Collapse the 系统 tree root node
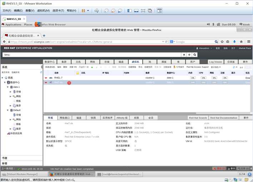The image size is (253, 182). pyautogui.click(x=3, y=78)
